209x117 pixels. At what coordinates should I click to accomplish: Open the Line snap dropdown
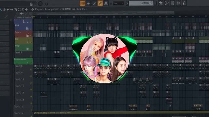tap(118, 3)
